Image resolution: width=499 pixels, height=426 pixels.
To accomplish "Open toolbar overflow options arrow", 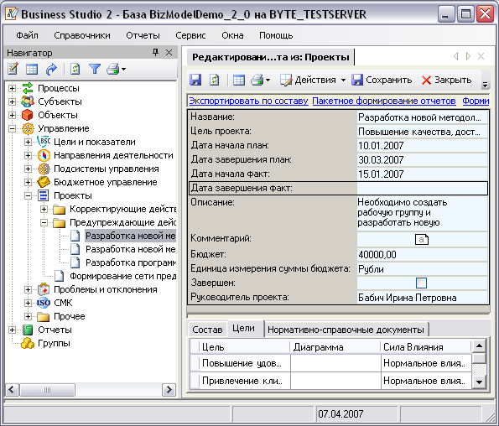I will (x=485, y=85).
